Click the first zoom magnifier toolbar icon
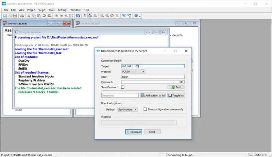This screenshot has width=272, height=157. tap(56, 16)
